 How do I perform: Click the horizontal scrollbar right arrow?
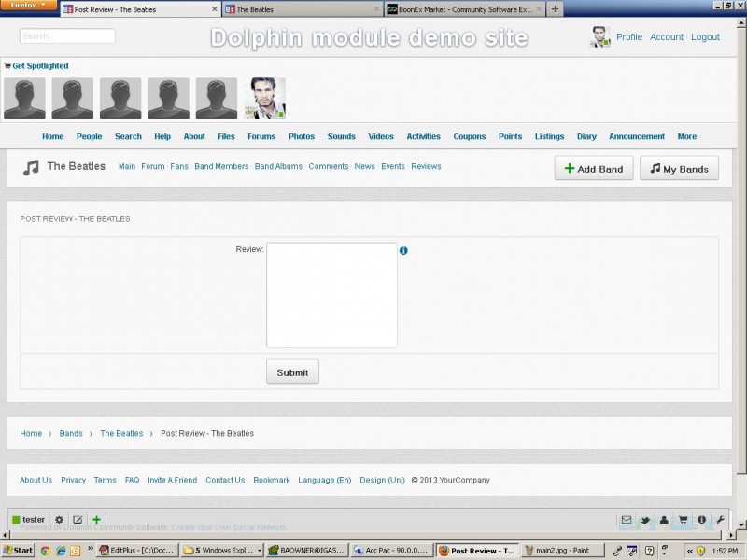point(731,535)
